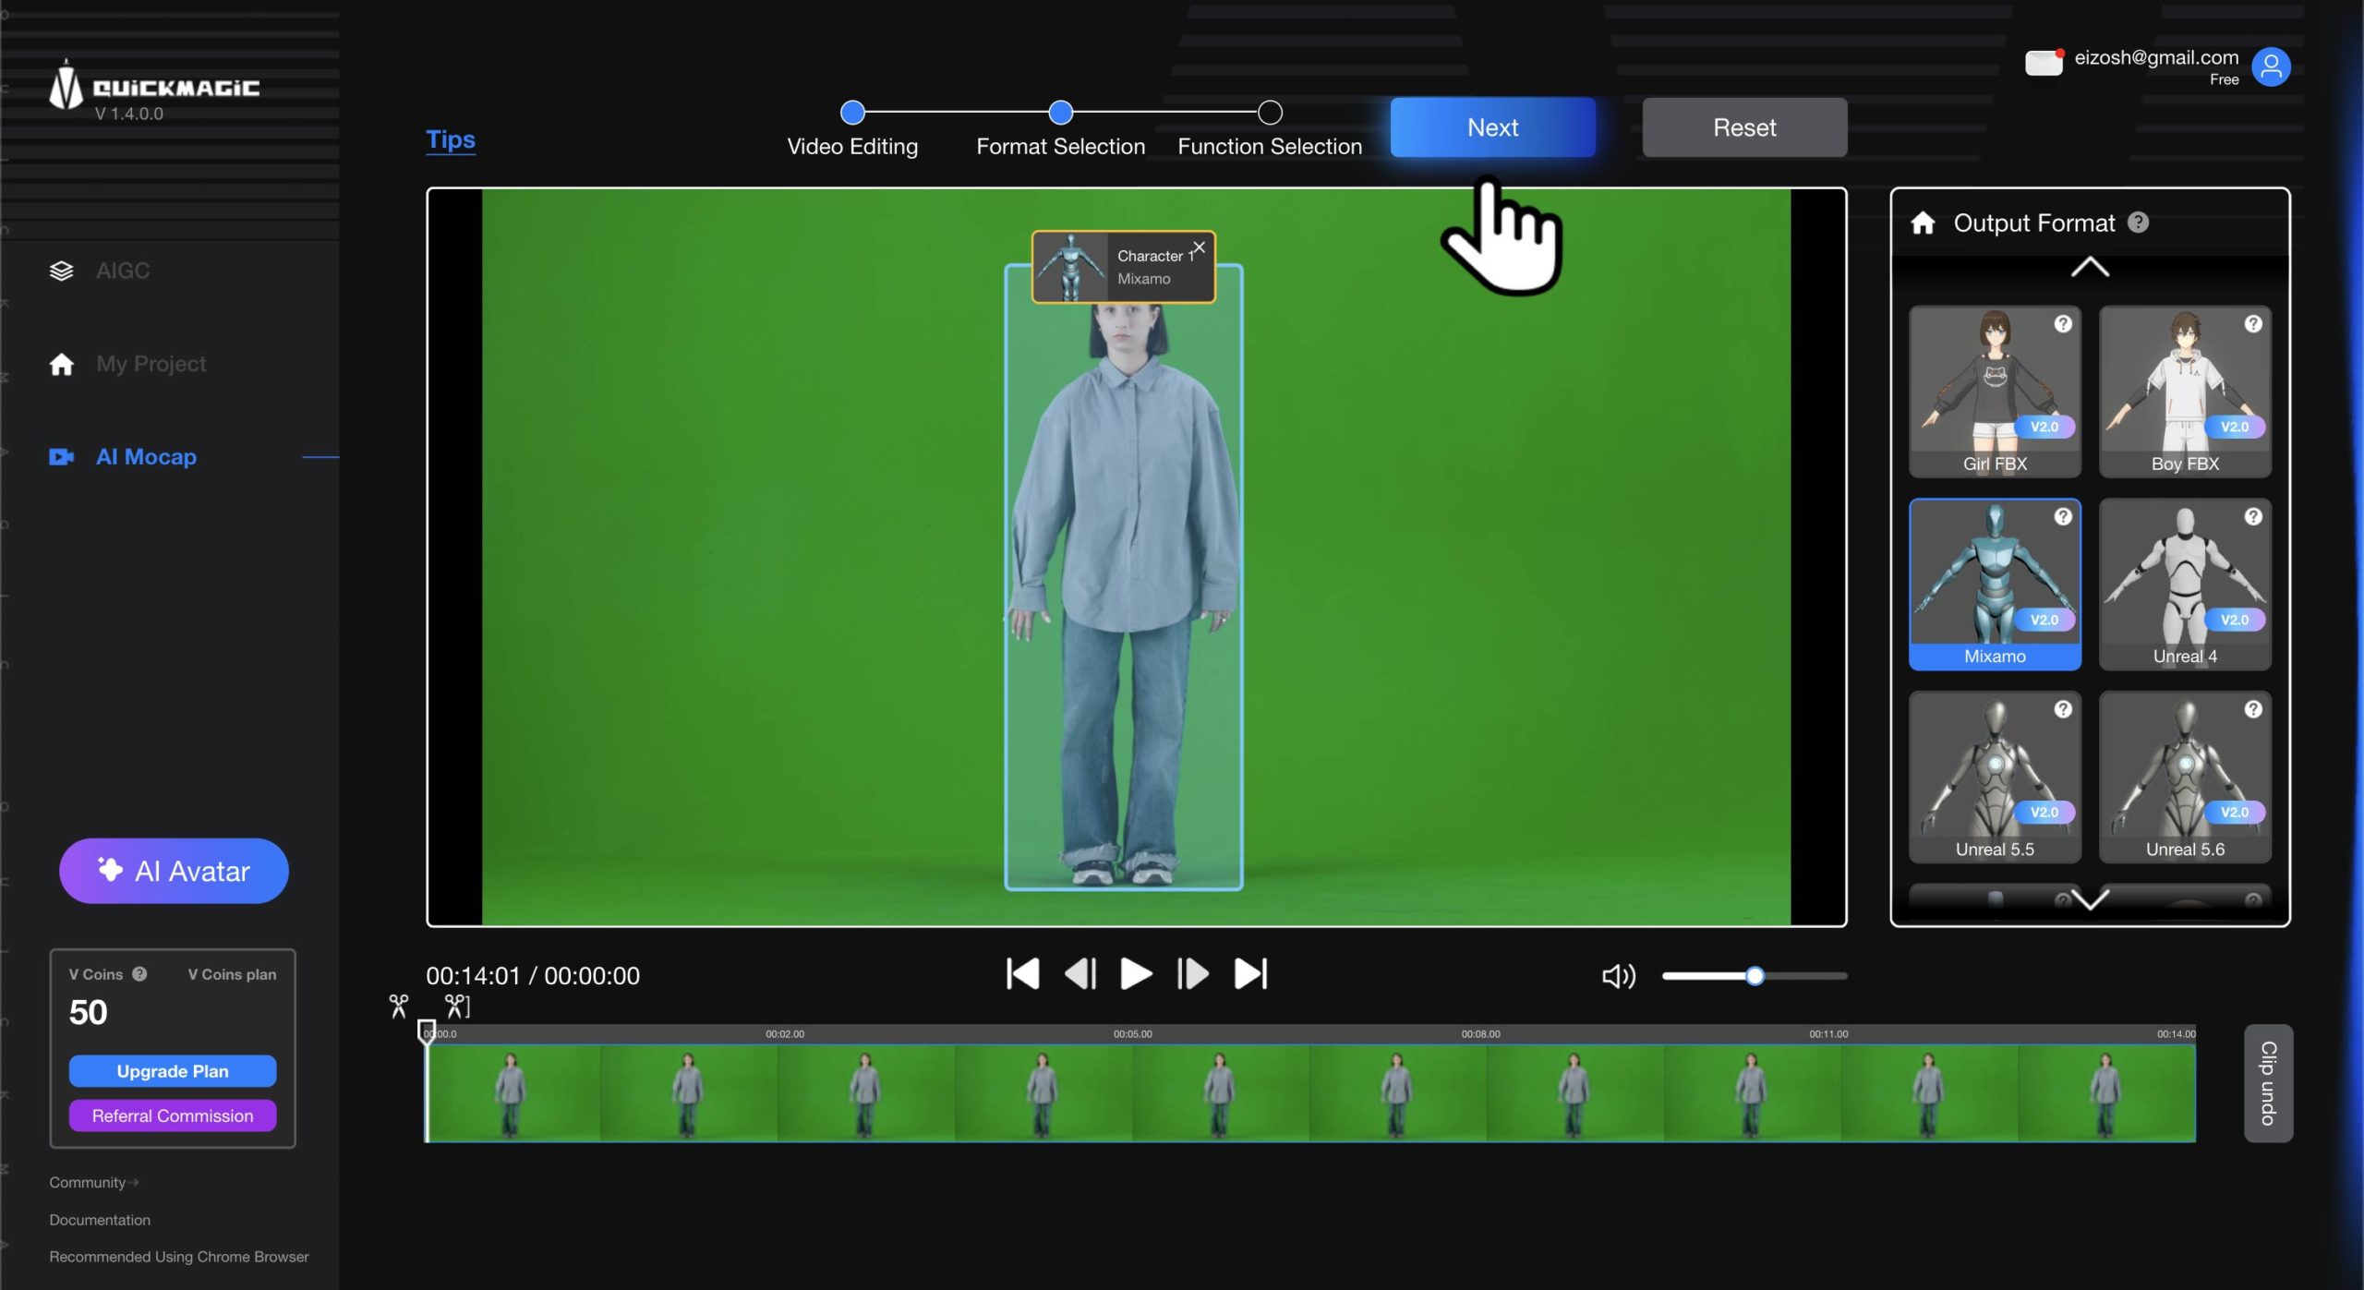
Task: Skip to the start of video
Action: coord(1022,974)
